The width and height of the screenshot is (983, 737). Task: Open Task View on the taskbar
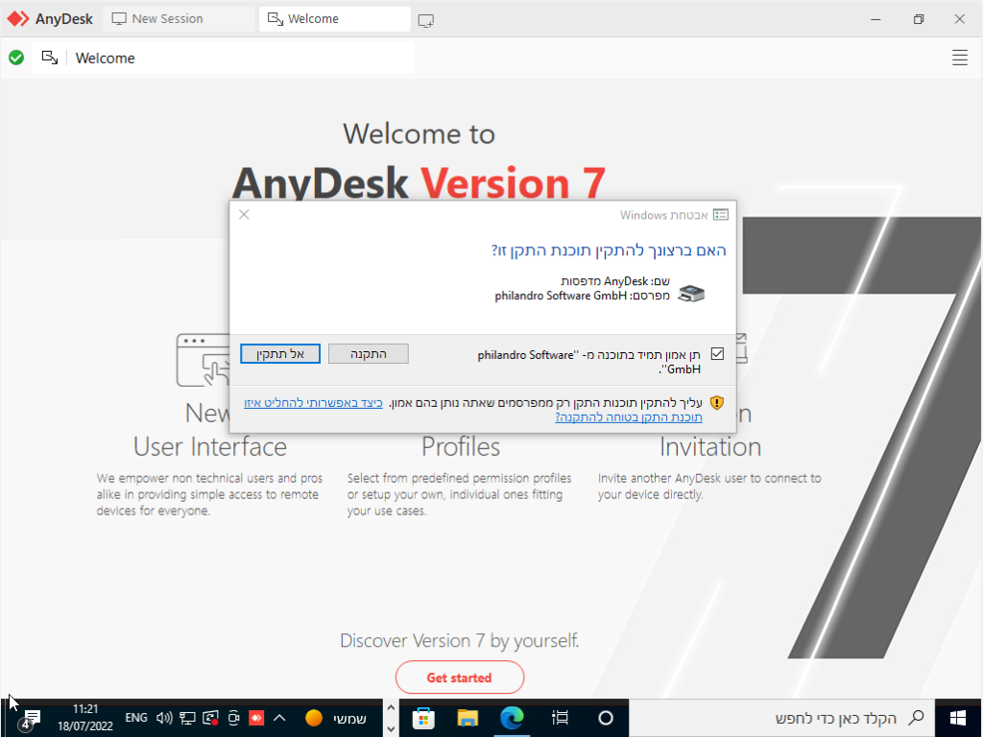[x=560, y=718]
